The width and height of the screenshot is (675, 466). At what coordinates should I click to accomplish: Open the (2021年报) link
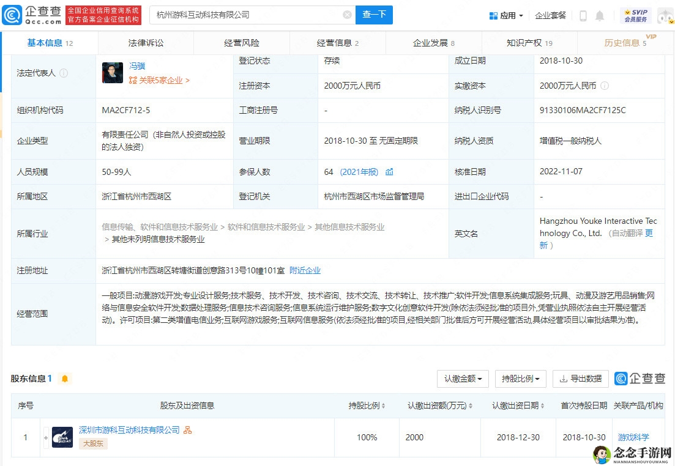click(359, 172)
